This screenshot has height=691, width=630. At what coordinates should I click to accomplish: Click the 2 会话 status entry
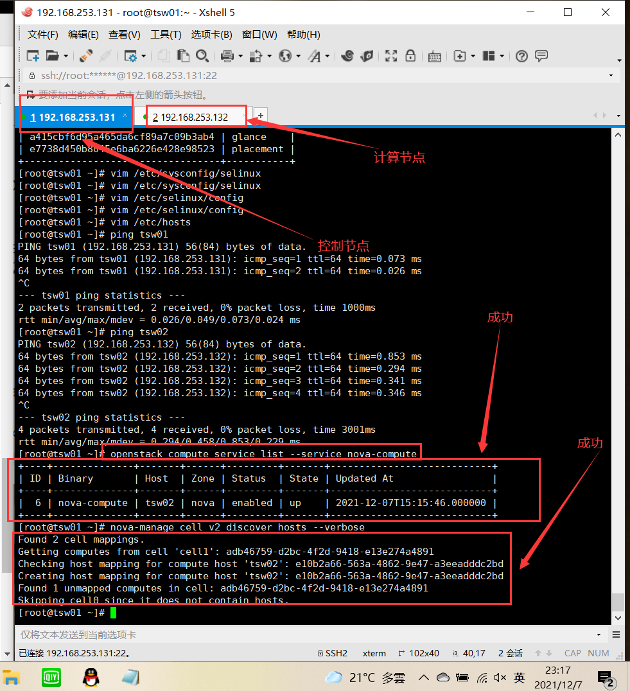510,653
